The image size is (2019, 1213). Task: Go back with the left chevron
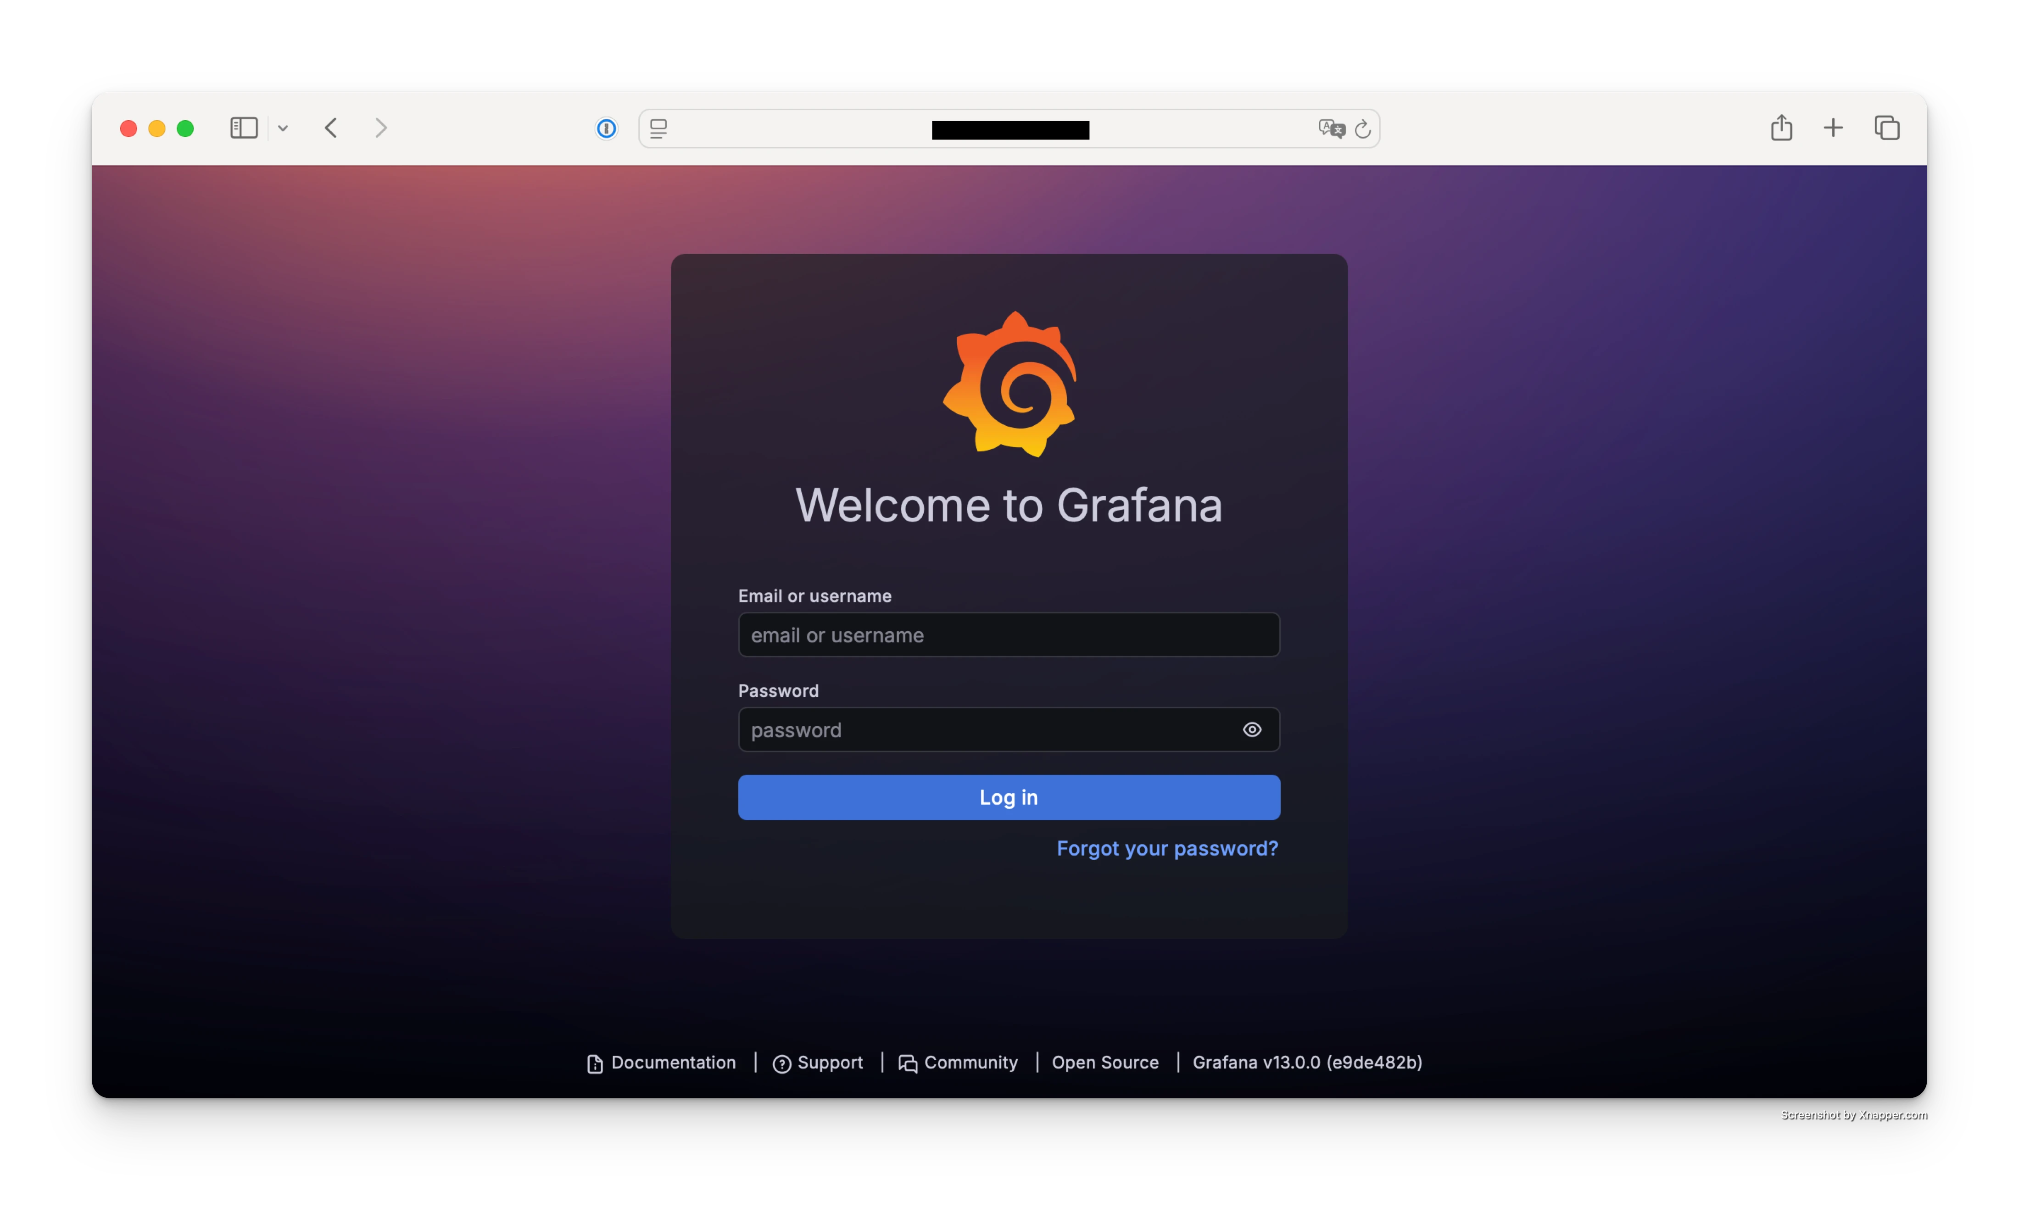click(331, 128)
